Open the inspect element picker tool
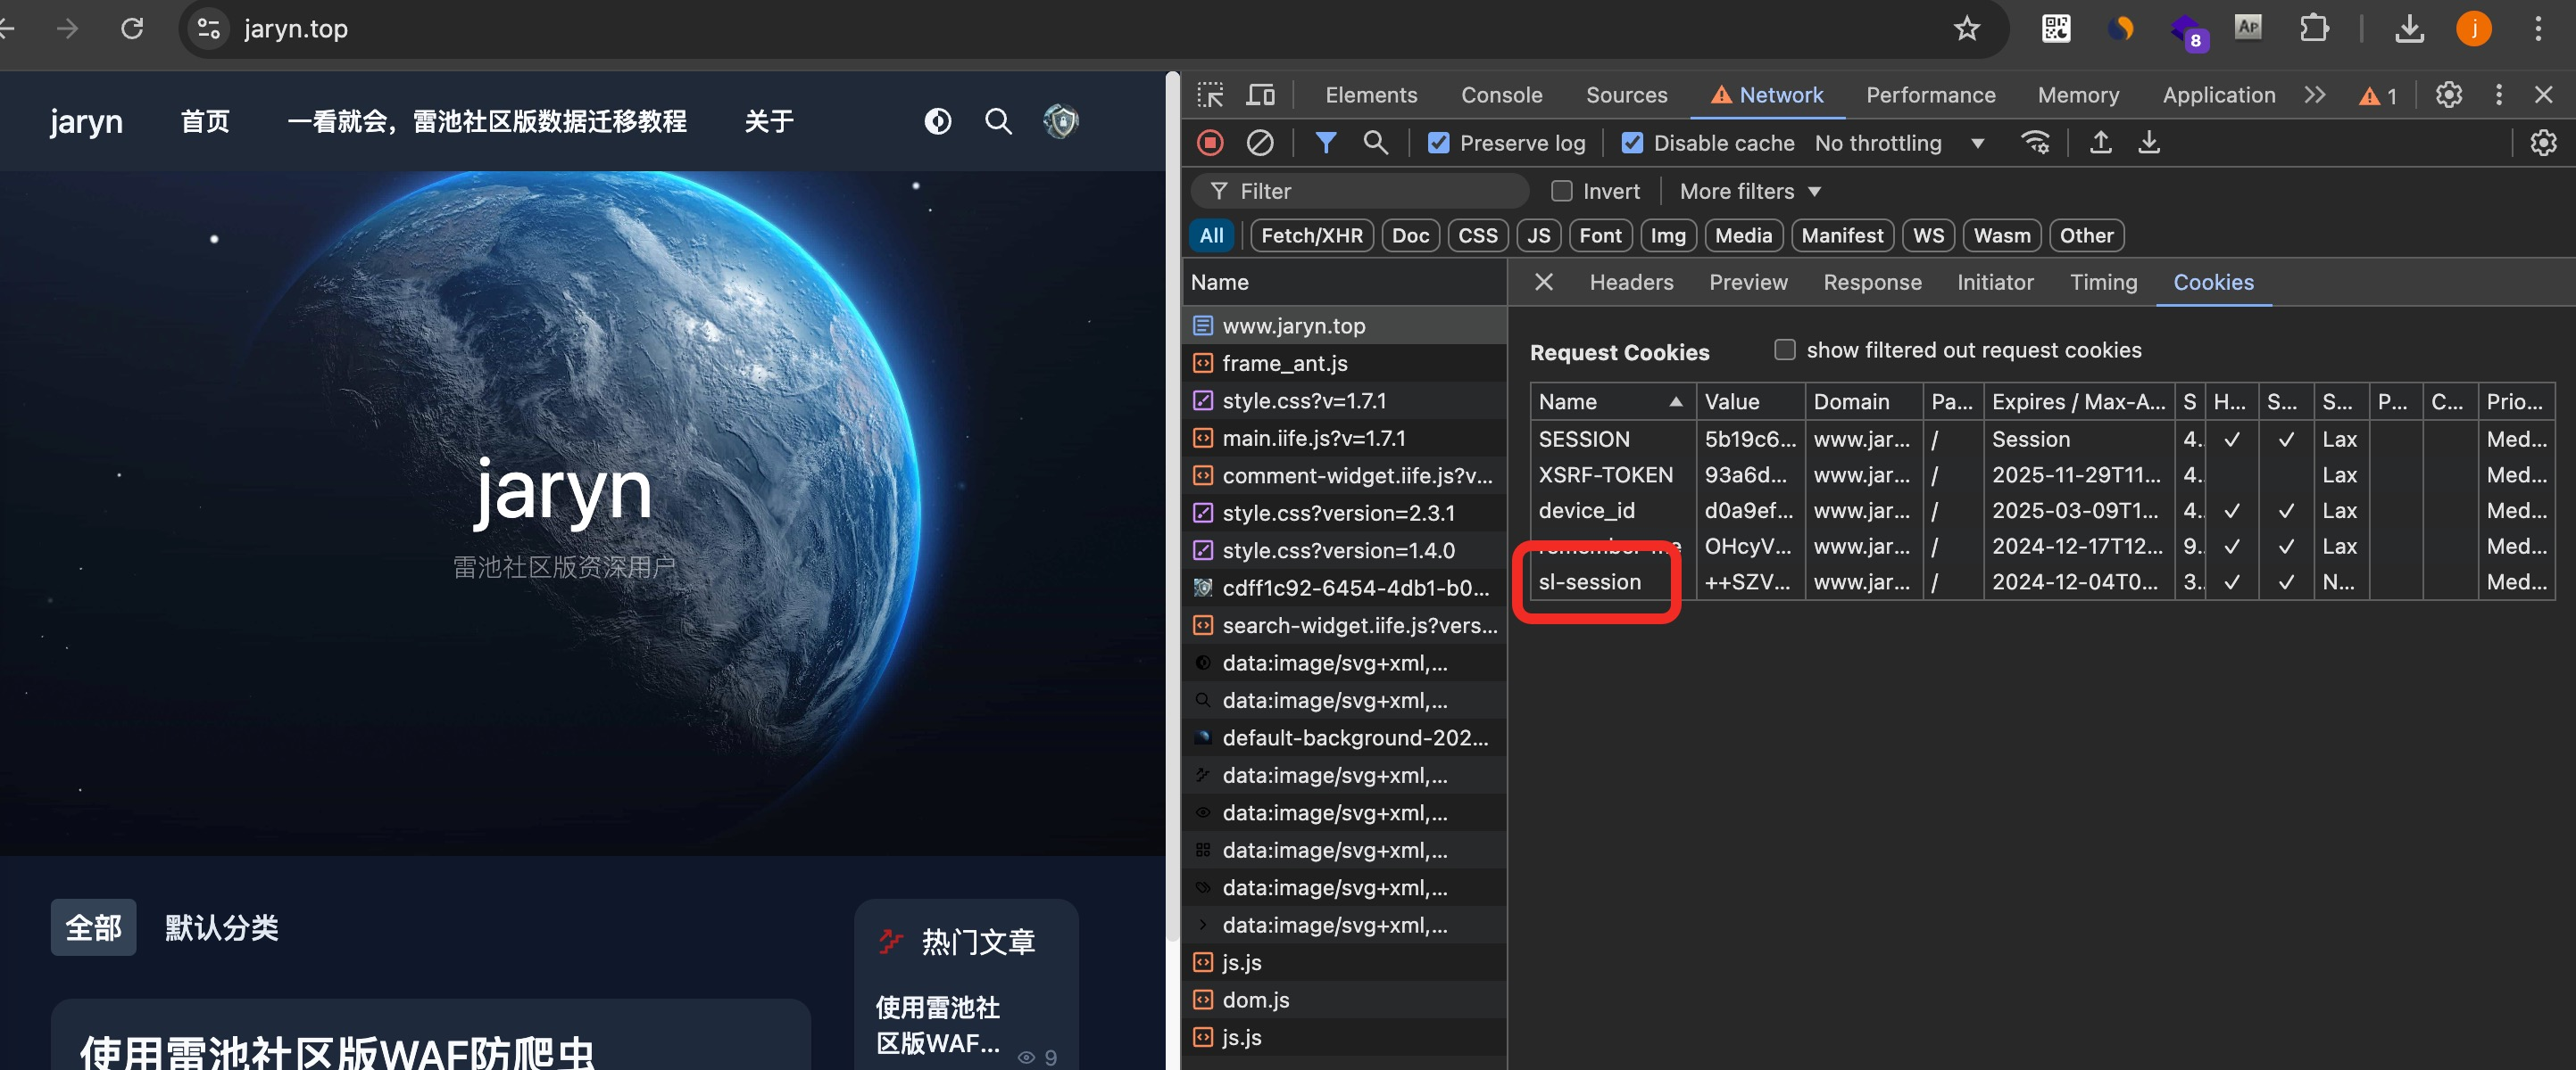 point(1210,95)
